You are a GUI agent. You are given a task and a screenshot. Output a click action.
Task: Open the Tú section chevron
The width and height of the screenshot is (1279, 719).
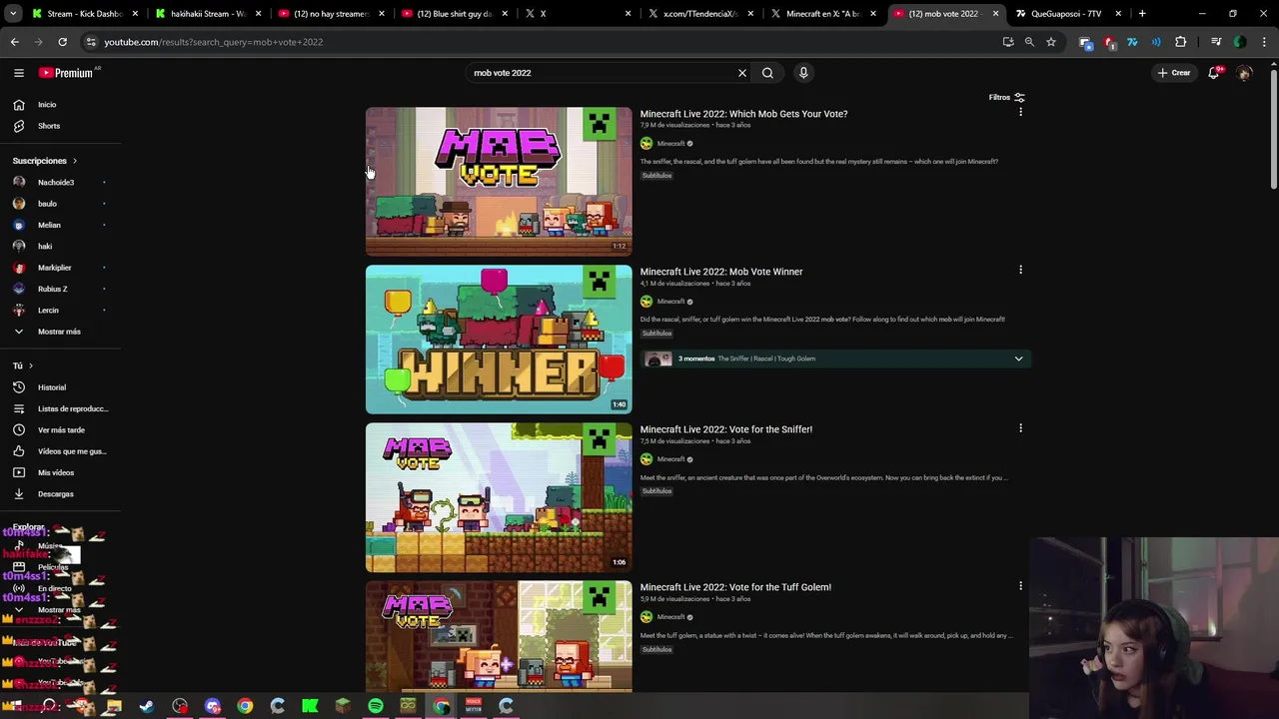click(x=31, y=366)
